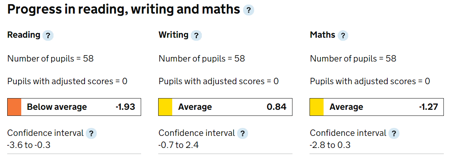This screenshot has height=157, width=459.
Task: Select yellow colour block in Writing score
Action: [x=165, y=107]
